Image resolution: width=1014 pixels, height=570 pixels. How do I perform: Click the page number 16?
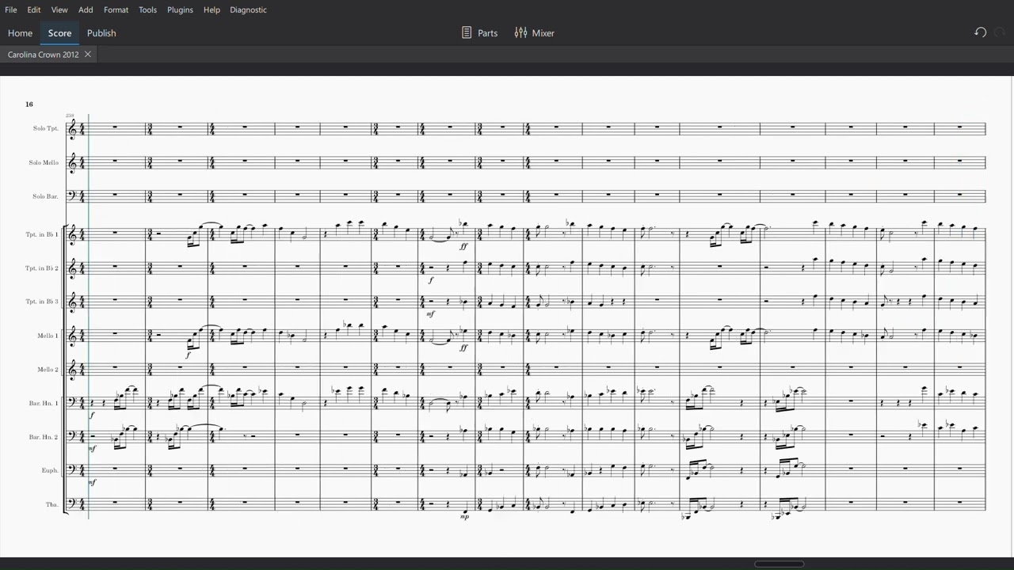coord(29,104)
